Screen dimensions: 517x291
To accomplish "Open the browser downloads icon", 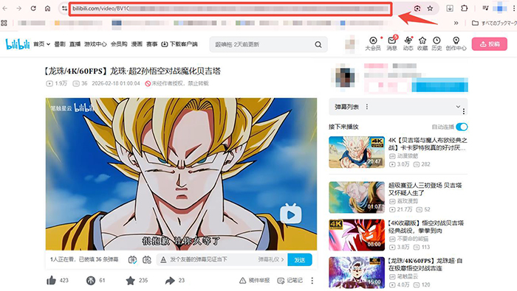I will (450, 8).
